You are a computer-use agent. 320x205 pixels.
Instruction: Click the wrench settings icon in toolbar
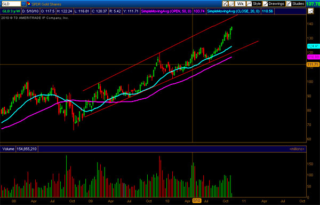coord(231,4)
